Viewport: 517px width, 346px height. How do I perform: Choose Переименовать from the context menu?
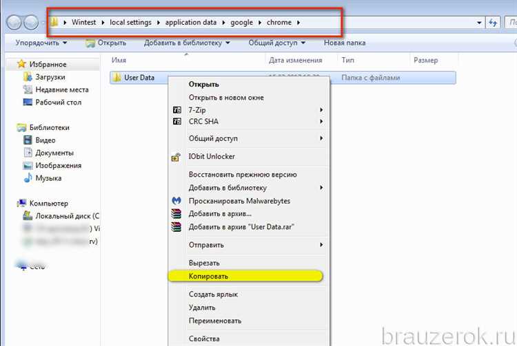[215, 321]
